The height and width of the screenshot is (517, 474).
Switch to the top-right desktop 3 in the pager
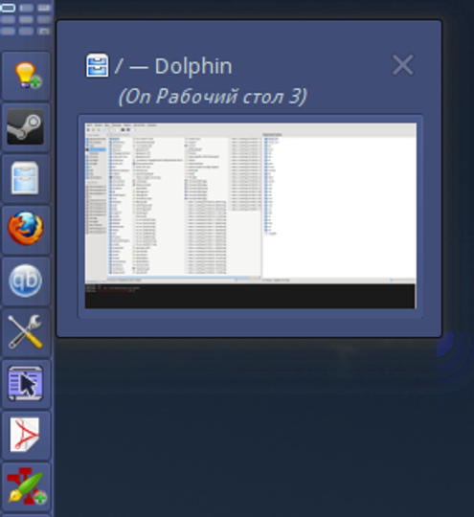(x=44, y=8)
